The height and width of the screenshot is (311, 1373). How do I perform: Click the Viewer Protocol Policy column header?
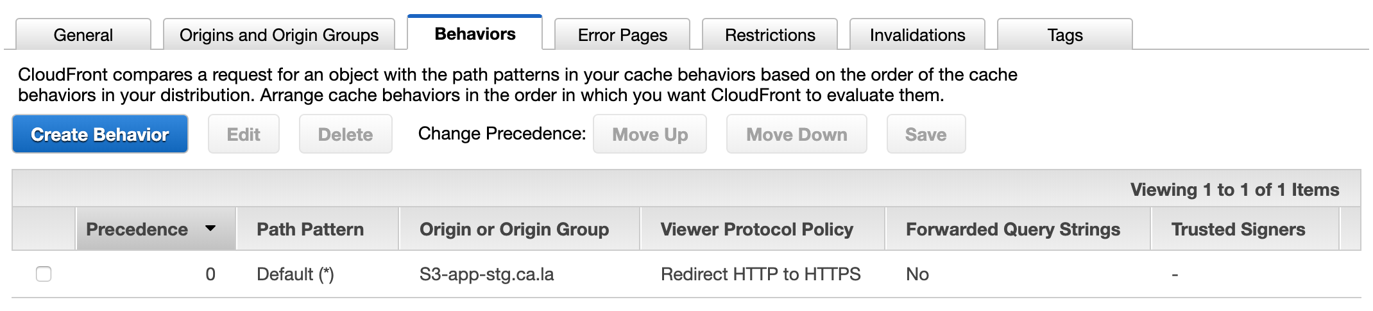click(x=756, y=229)
